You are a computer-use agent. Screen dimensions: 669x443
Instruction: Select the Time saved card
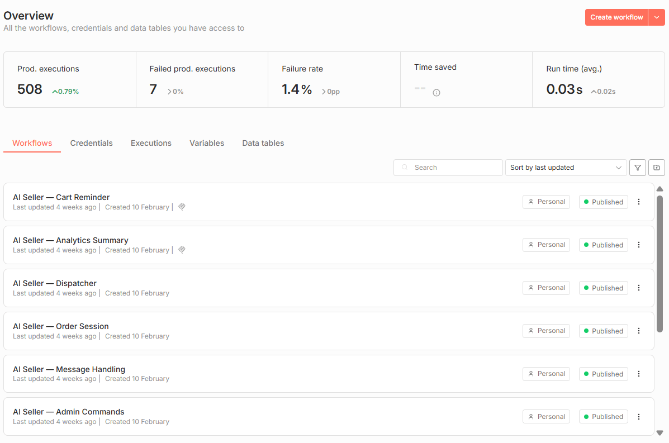click(466, 80)
